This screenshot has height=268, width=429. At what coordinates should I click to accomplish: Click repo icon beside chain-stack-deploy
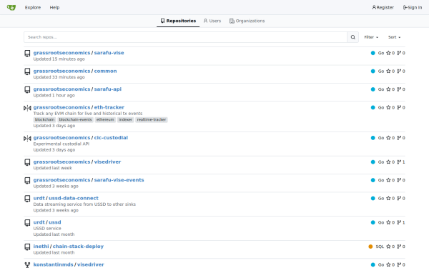pos(27,247)
